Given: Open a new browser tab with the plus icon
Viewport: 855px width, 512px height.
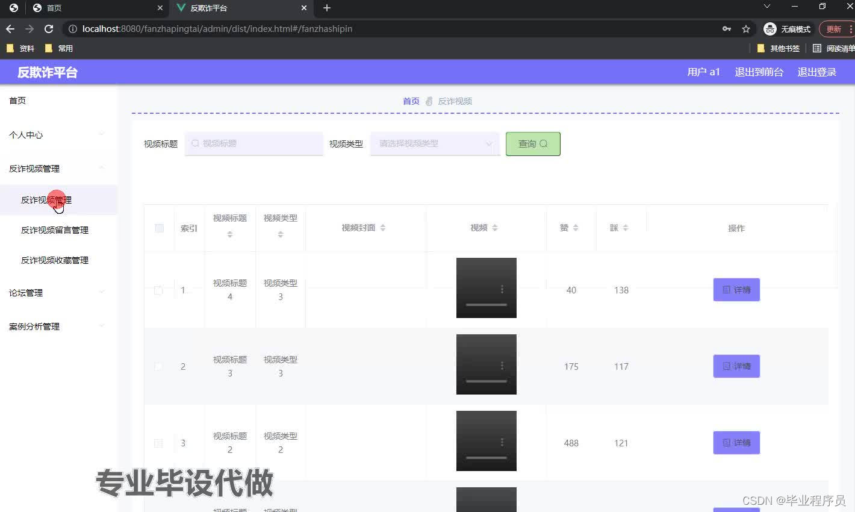Looking at the screenshot, I should tap(327, 8).
